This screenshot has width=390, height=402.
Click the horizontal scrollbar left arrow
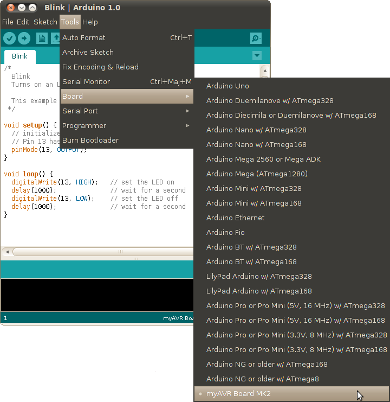click(x=7, y=252)
